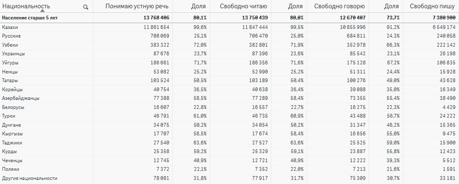This screenshot has height=184, width=459.
Task: Select the Немцы row label
Action: coord(10,72)
